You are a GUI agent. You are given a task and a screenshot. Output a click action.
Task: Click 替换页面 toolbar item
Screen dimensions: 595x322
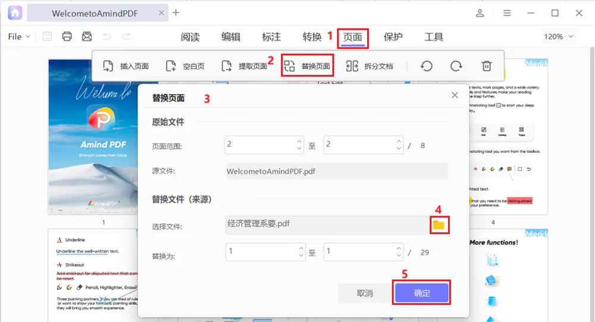308,66
